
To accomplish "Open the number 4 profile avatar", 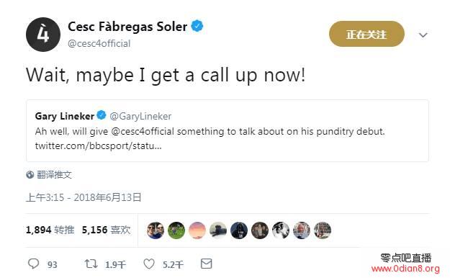I will pos(43,35).
